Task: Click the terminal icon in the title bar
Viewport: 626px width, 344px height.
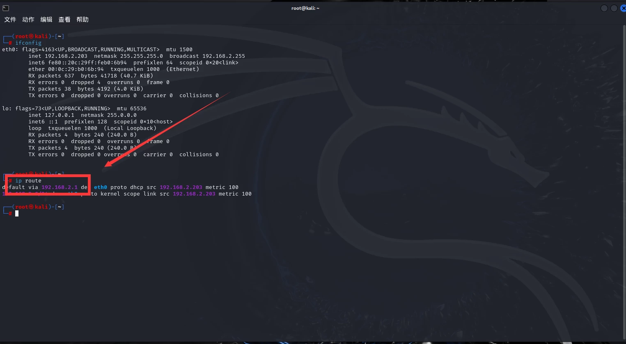Action: (6, 8)
